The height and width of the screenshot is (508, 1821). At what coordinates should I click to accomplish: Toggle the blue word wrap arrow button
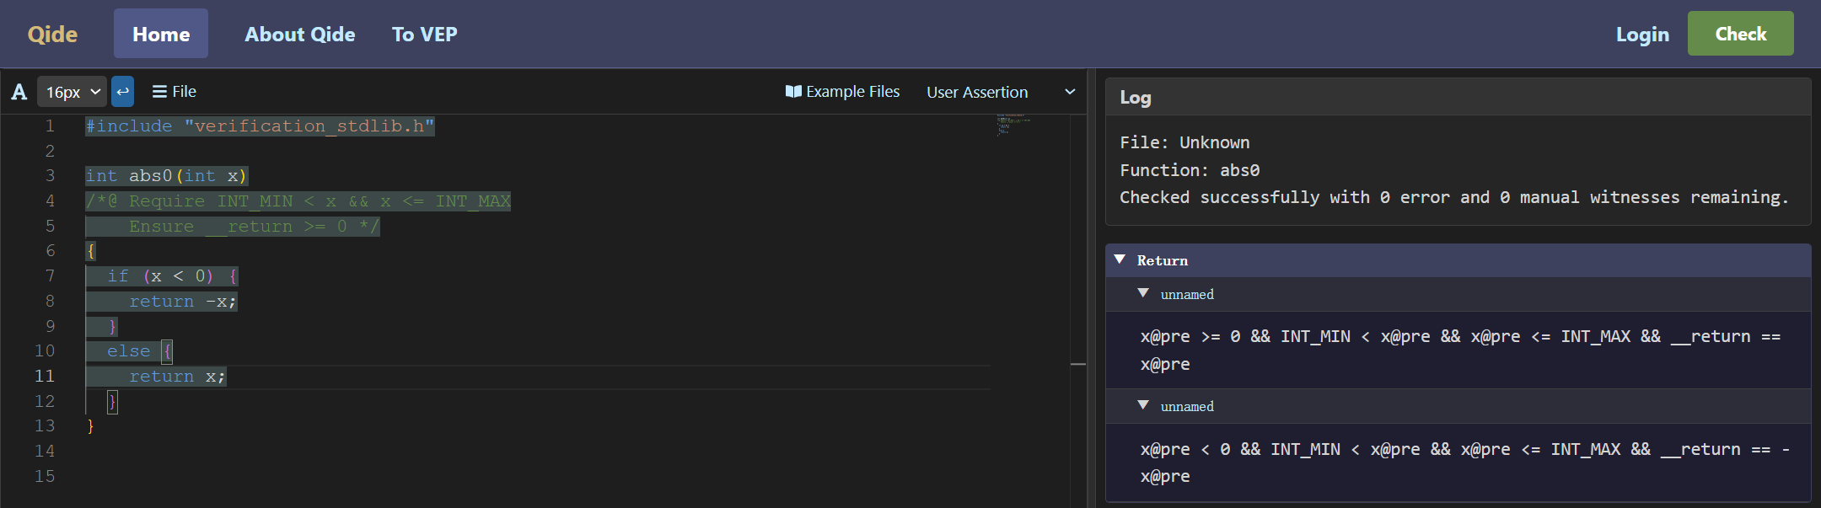click(x=122, y=92)
